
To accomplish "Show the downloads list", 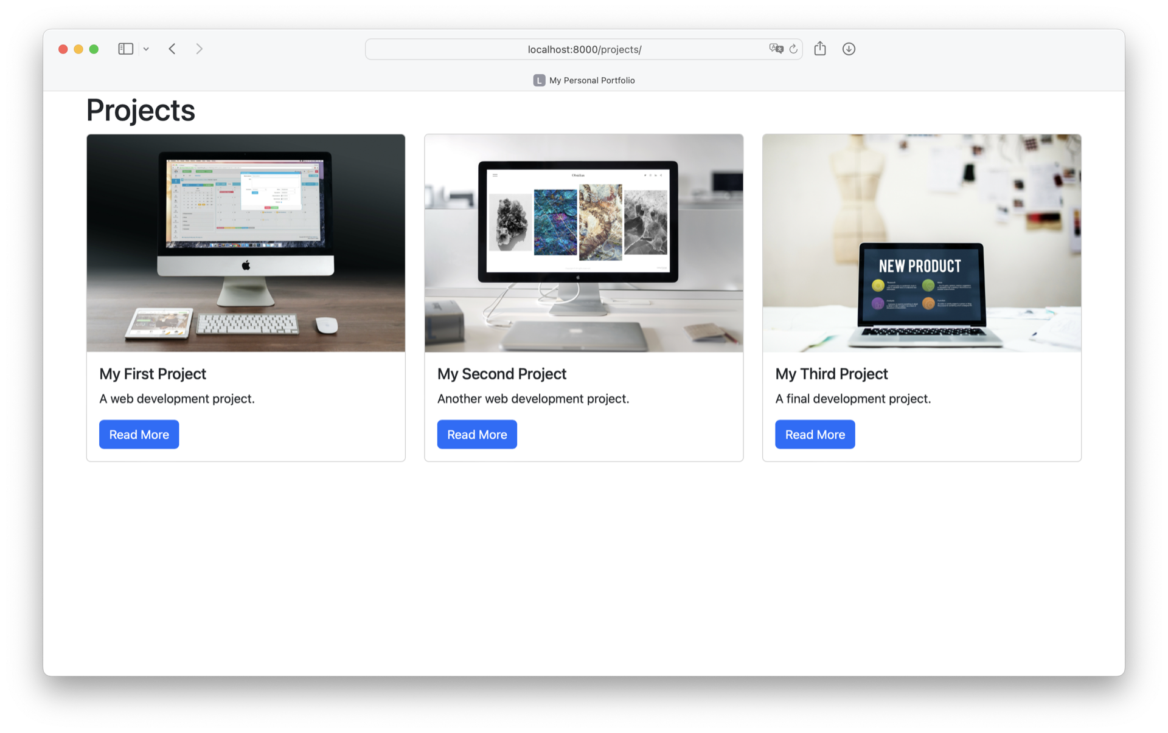I will coord(848,49).
